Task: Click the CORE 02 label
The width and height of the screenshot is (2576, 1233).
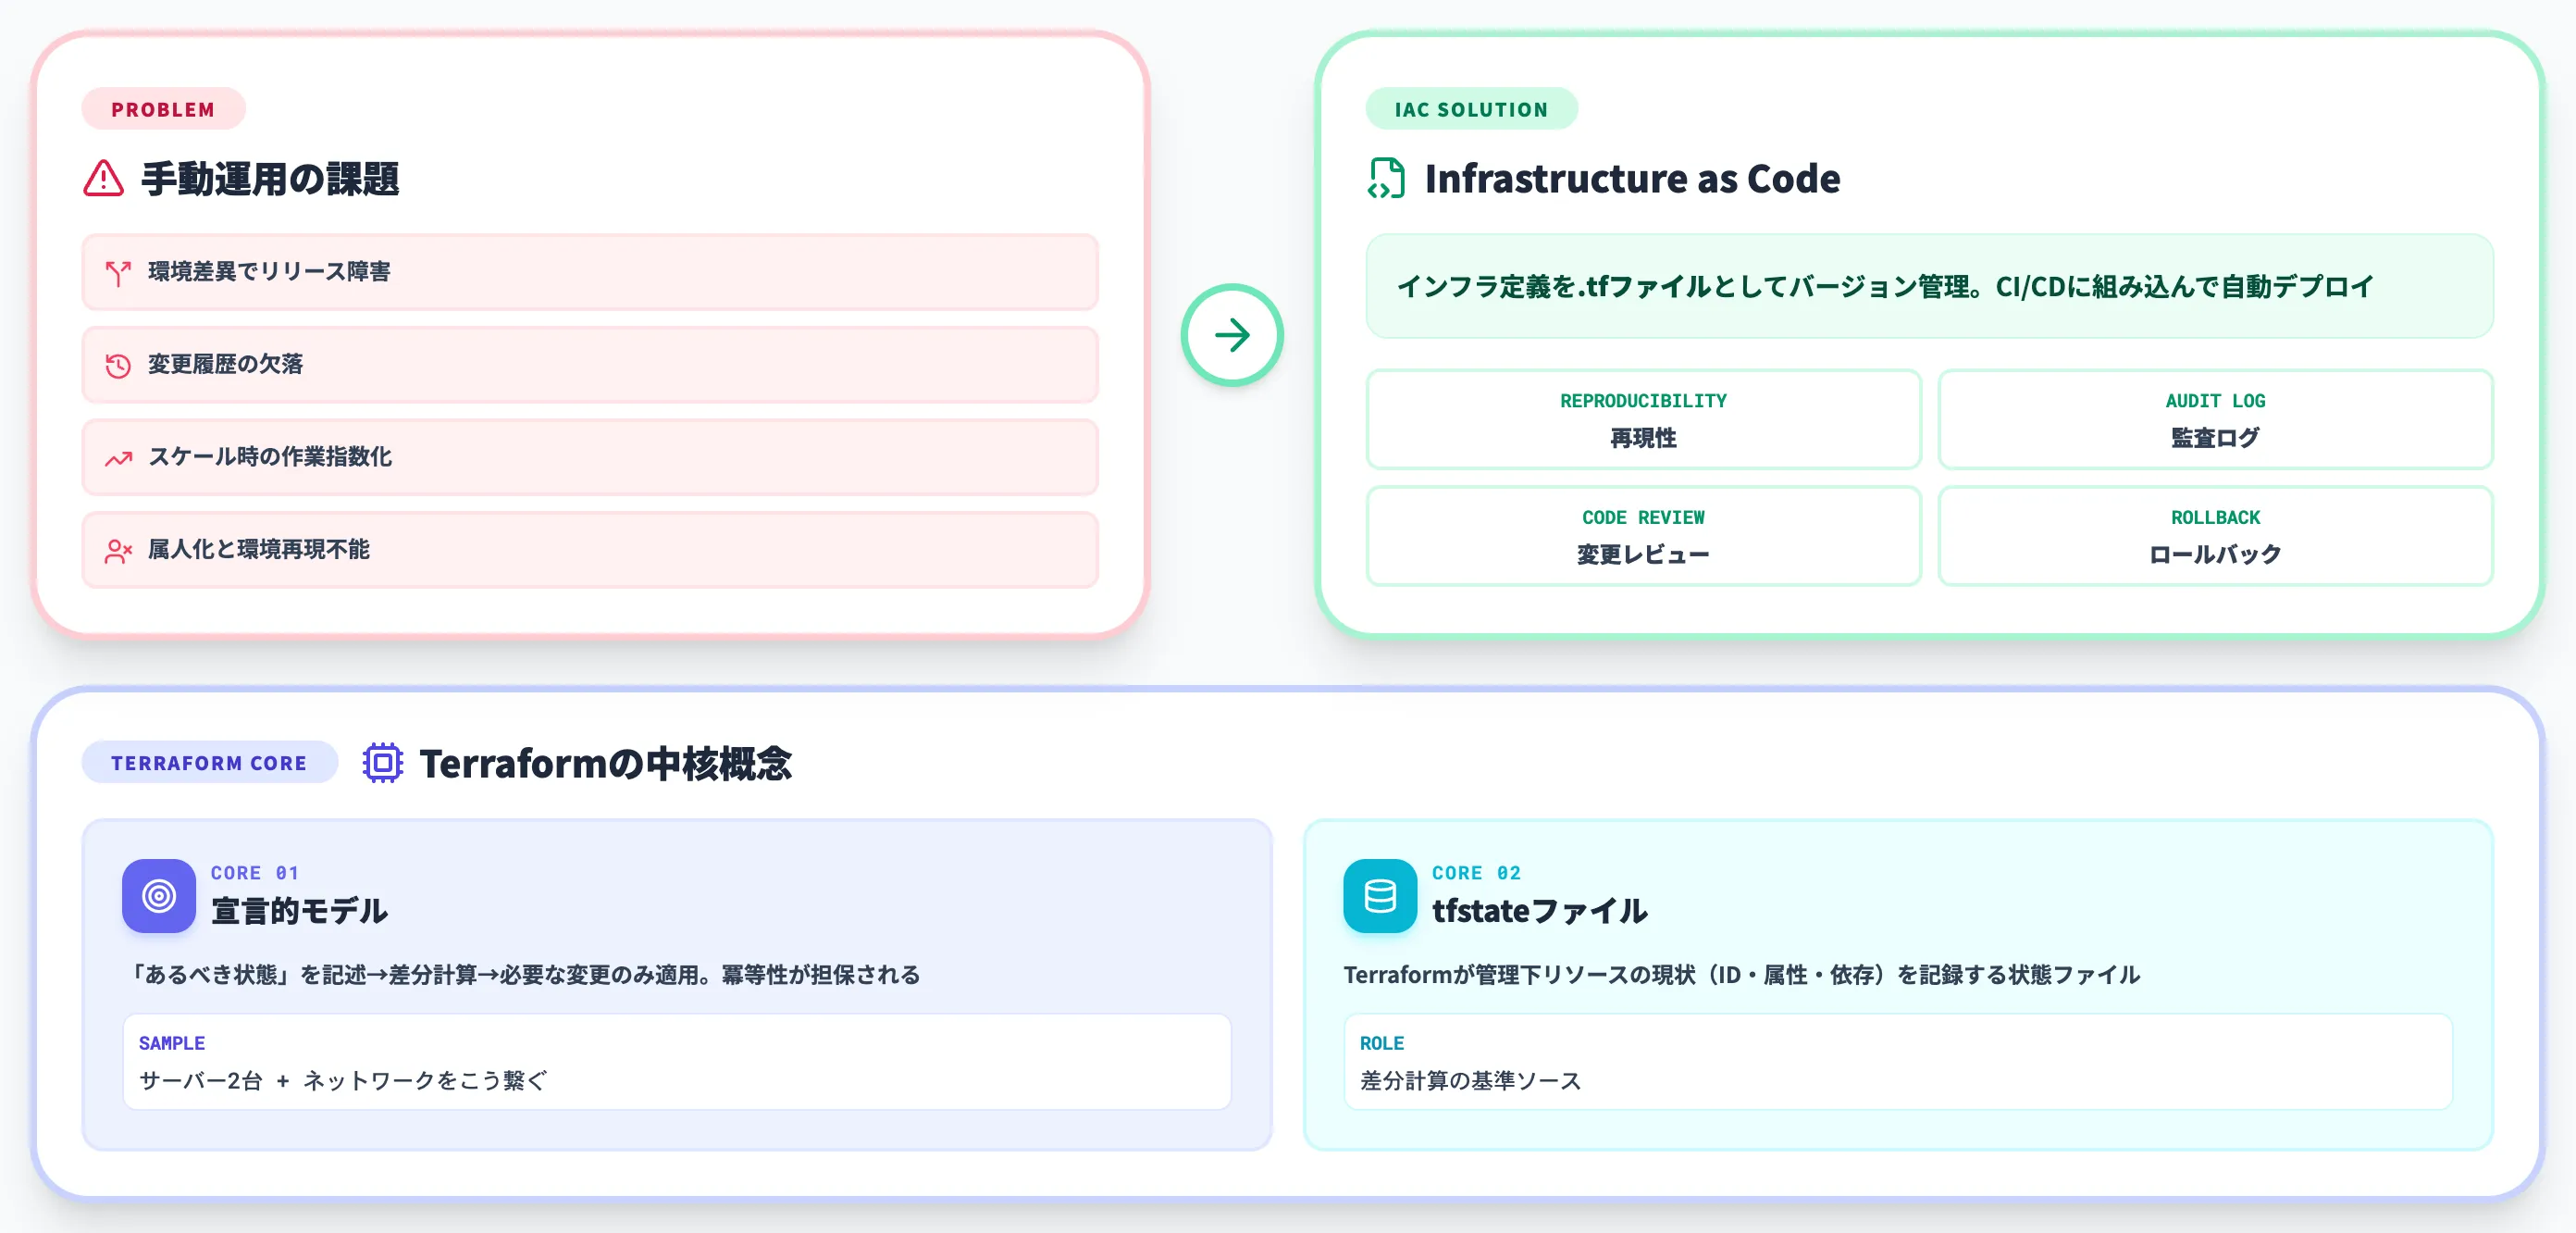Action: 1476,873
